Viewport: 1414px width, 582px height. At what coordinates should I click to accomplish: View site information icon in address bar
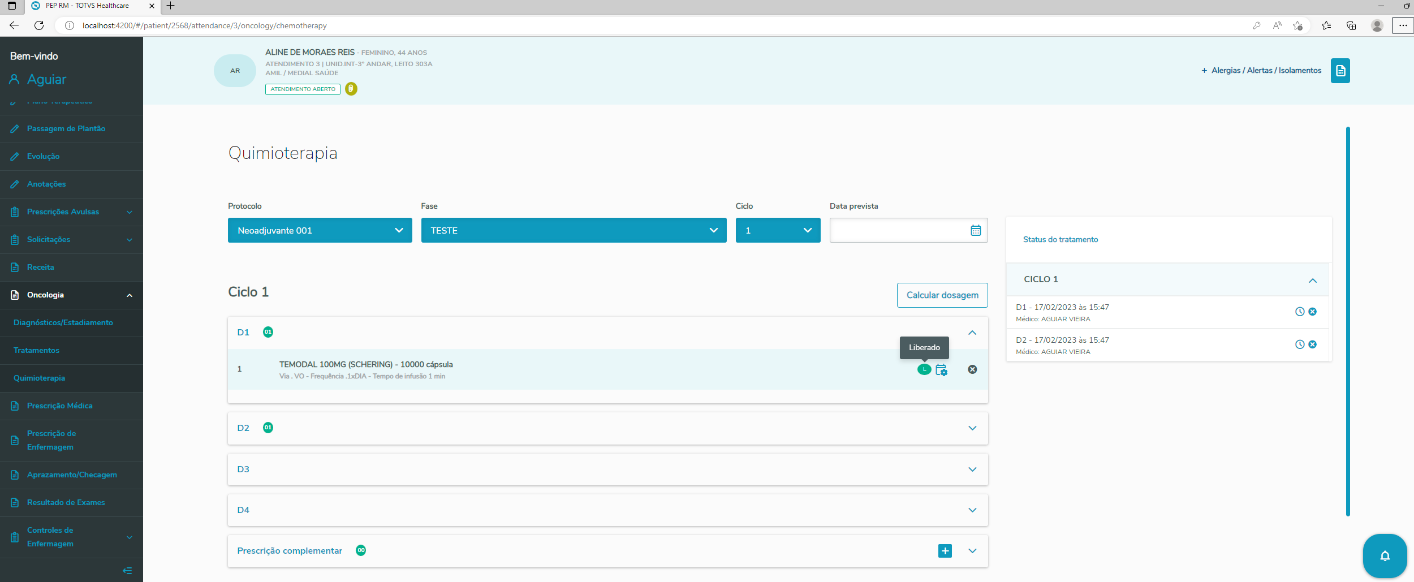coord(70,25)
